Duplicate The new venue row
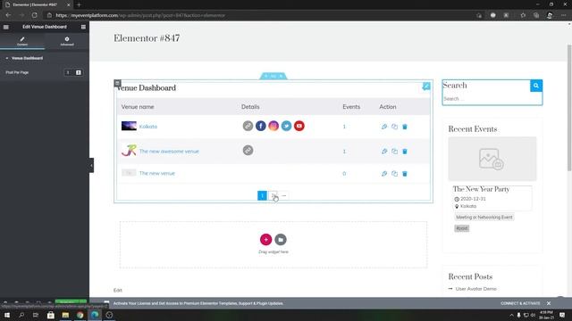Image resolution: width=572 pixels, height=321 pixels. click(394, 174)
